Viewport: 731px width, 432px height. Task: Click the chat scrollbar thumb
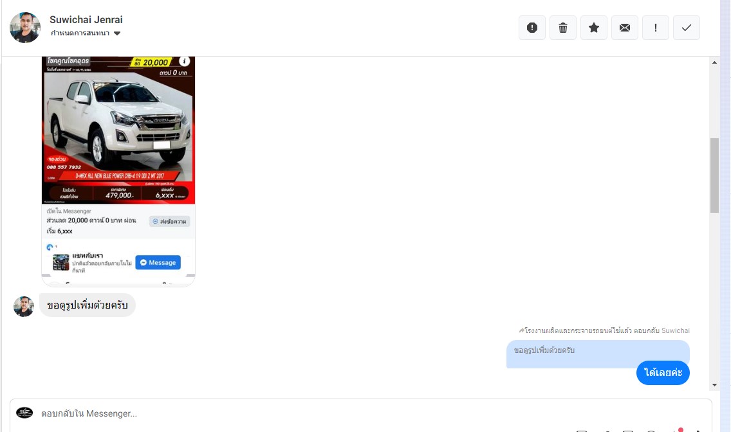click(714, 175)
